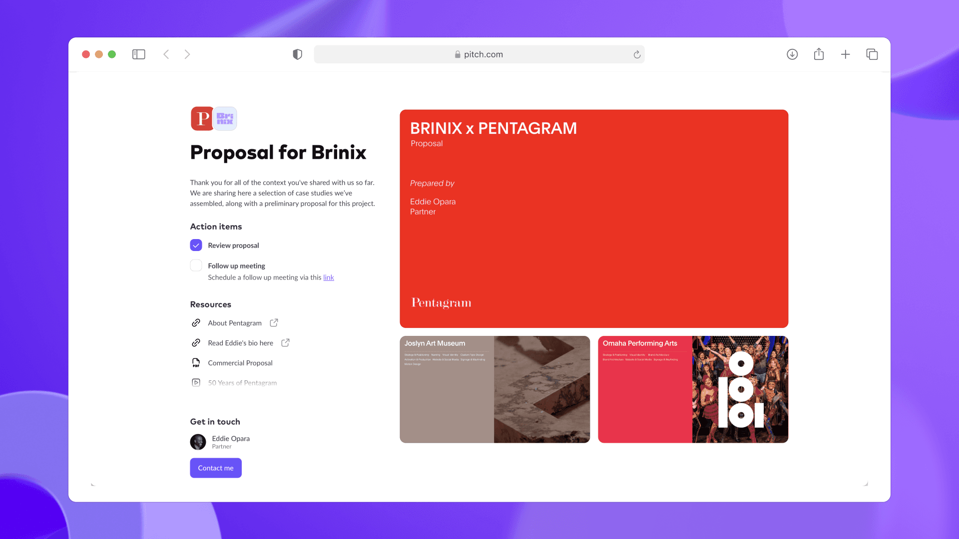Open Eddie's bio external link icon
This screenshot has width=959, height=539.
[285, 343]
